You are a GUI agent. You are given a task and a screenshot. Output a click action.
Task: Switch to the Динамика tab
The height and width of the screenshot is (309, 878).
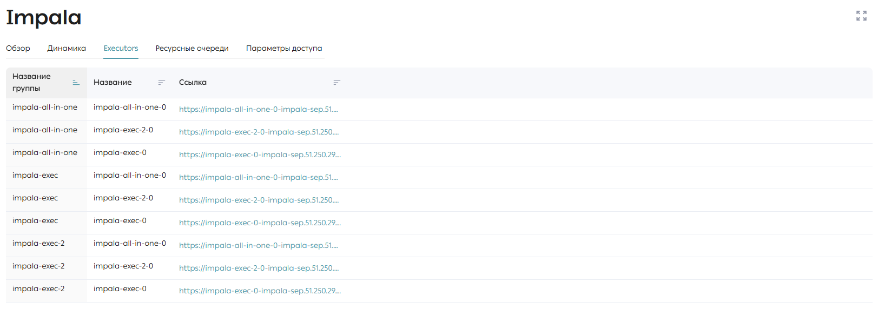click(67, 48)
